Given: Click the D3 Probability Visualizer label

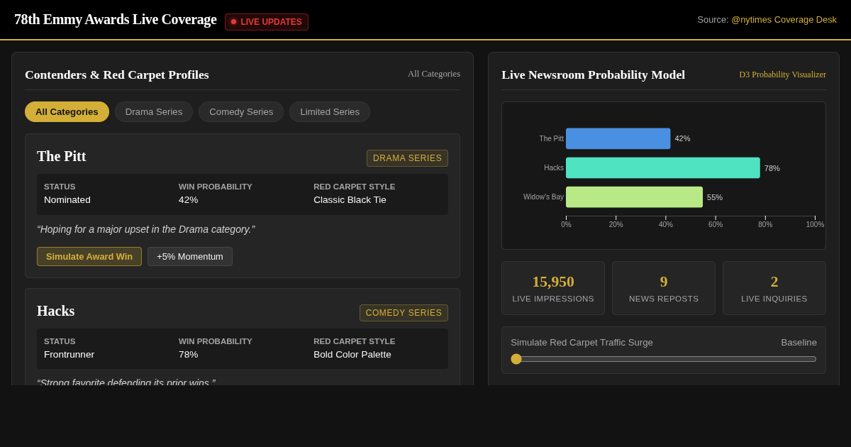Looking at the screenshot, I should pyautogui.click(x=782, y=74).
